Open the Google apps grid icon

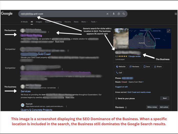(x=176, y=14)
